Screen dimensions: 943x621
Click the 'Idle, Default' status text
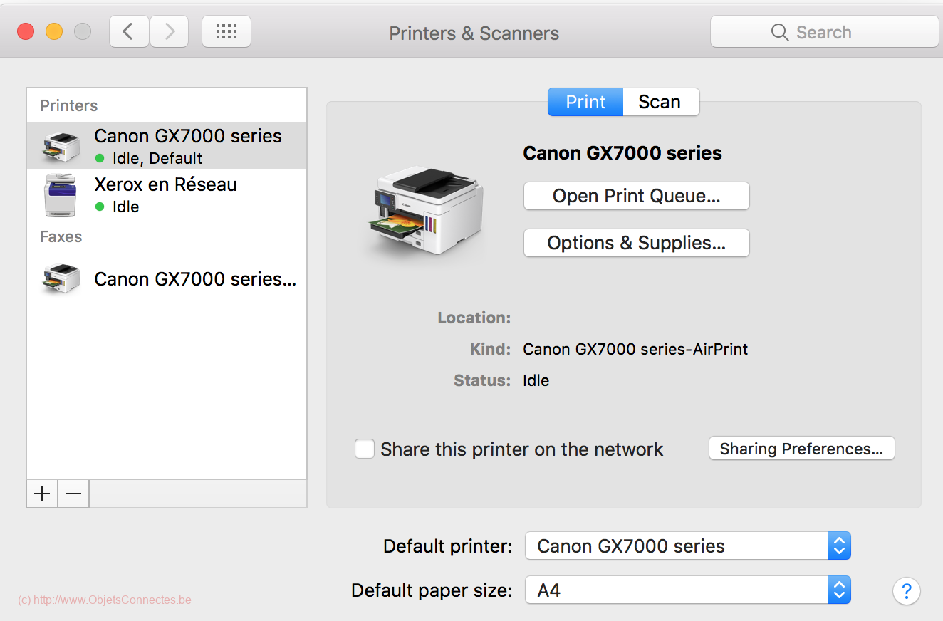tap(157, 158)
